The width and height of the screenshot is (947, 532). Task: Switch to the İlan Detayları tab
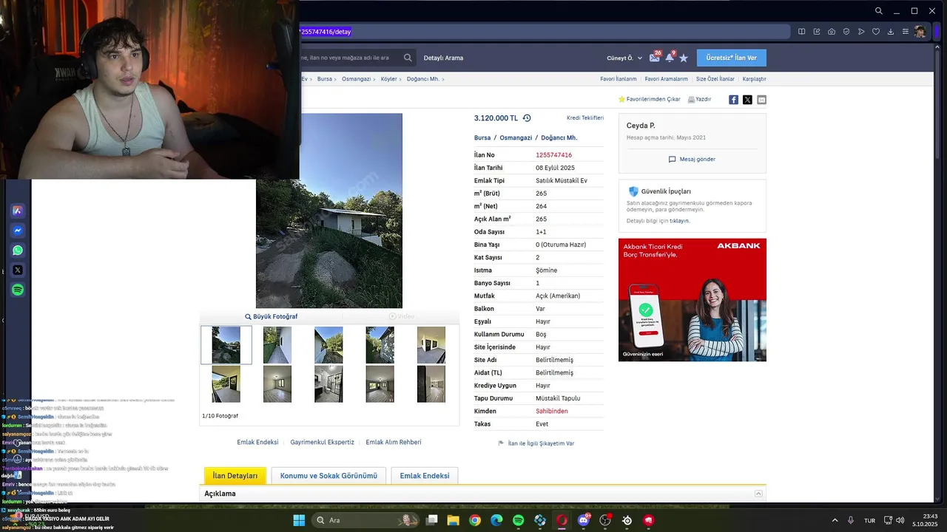click(235, 476)
